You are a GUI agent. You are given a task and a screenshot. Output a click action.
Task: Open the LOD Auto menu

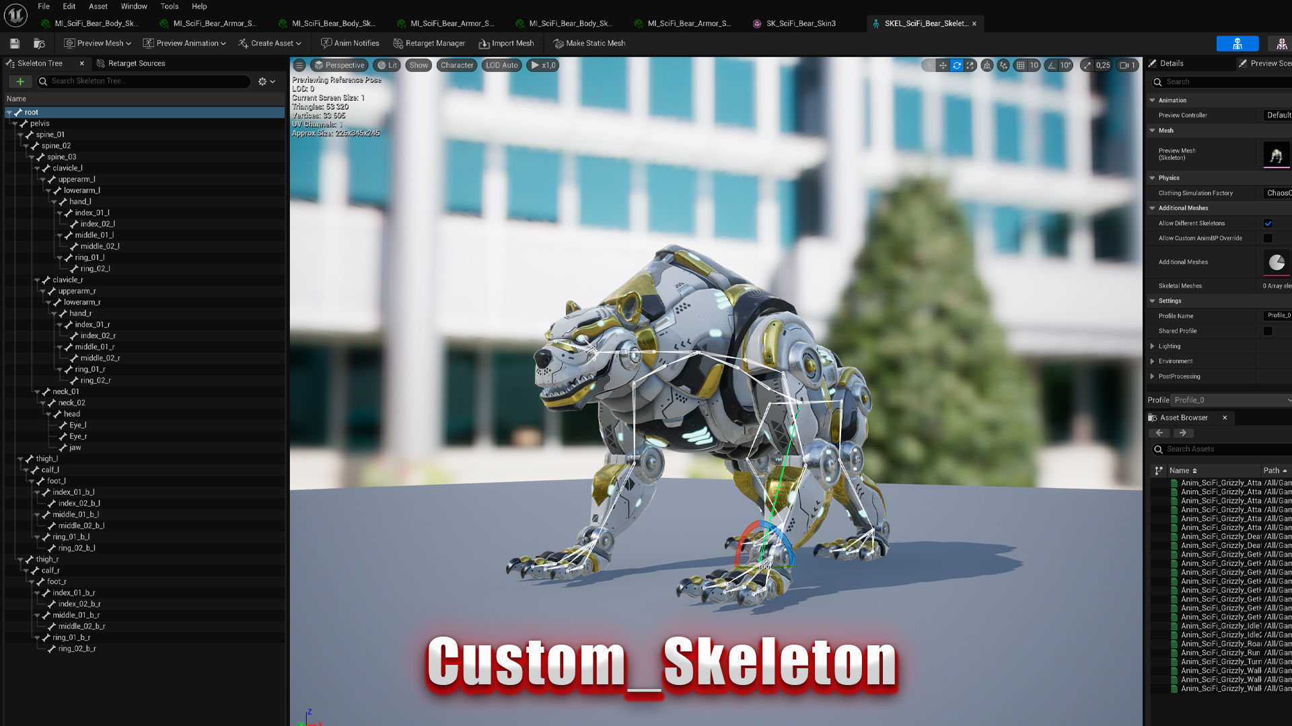pos(502,65)
